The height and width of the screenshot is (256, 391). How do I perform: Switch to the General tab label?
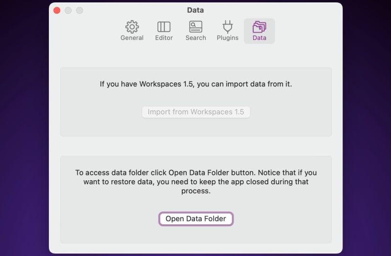pyautogui.click(x=132, y=38)
